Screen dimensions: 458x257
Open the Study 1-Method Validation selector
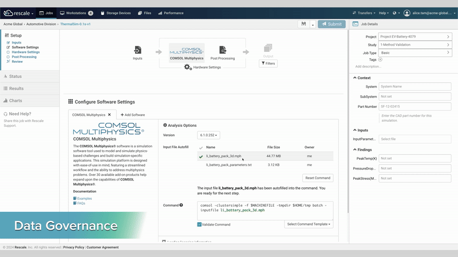415,45
